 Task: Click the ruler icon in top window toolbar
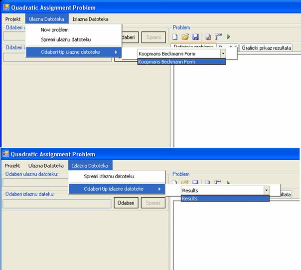coord(218,36)
